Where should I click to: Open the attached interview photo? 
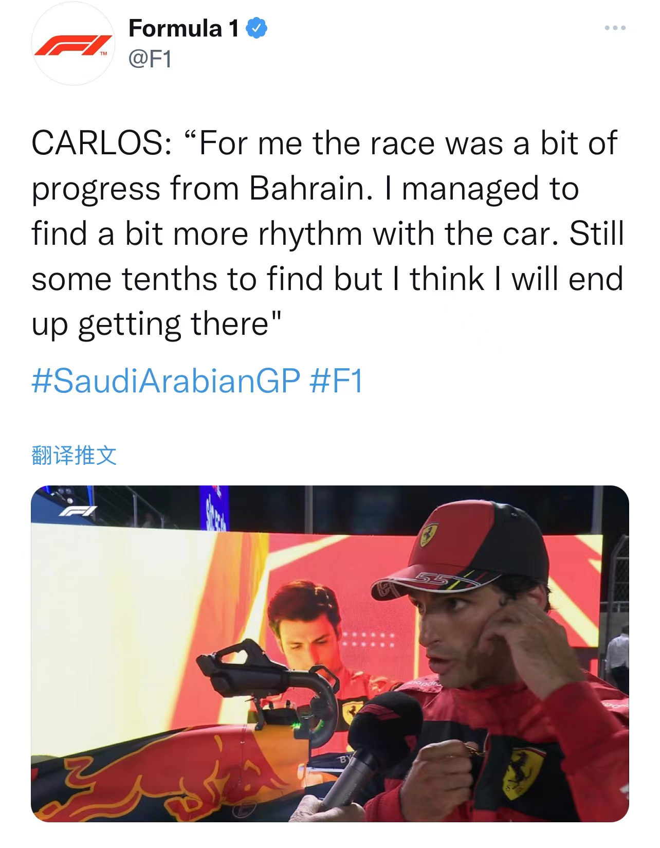tap(330, 653)
